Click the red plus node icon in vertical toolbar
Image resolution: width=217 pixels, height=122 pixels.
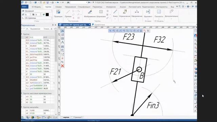[x=62, y=58]
